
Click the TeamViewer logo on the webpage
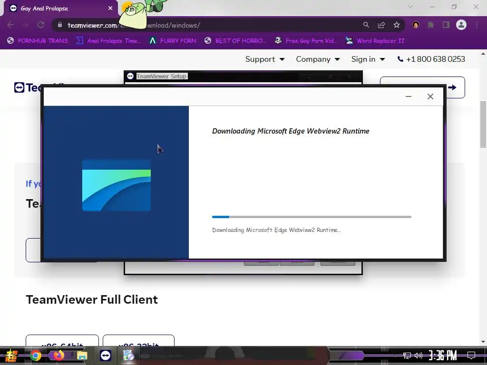tap(27, 87)
